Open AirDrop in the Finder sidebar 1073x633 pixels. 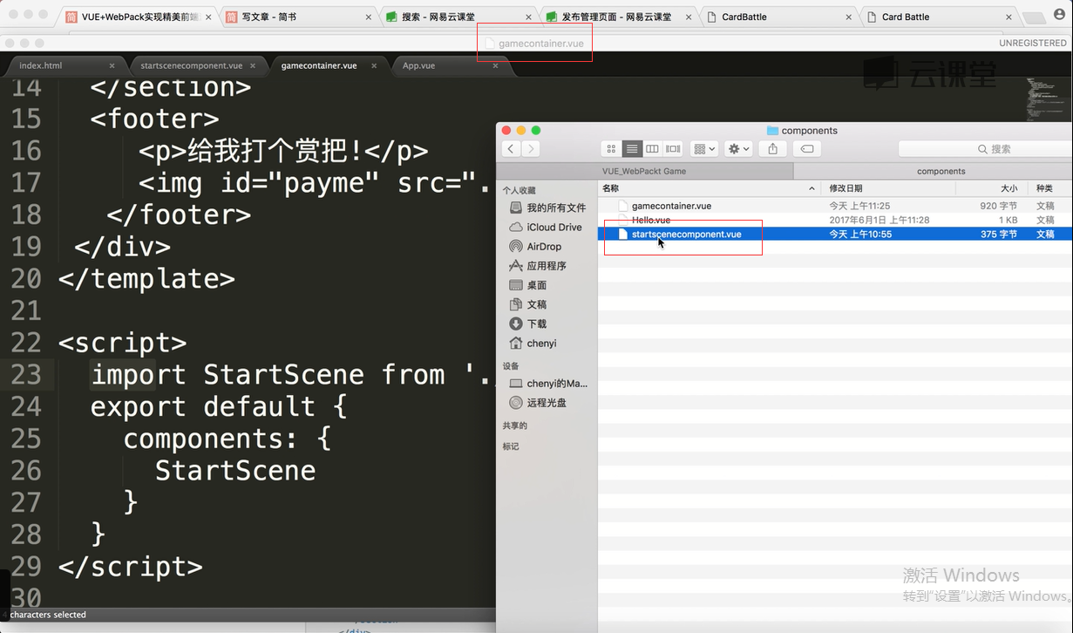(535, 247)
